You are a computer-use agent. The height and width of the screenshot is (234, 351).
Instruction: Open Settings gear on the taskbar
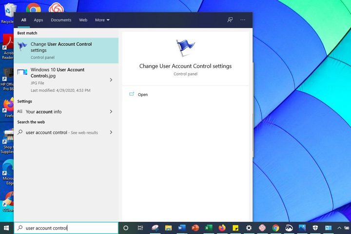click(249, 228)
